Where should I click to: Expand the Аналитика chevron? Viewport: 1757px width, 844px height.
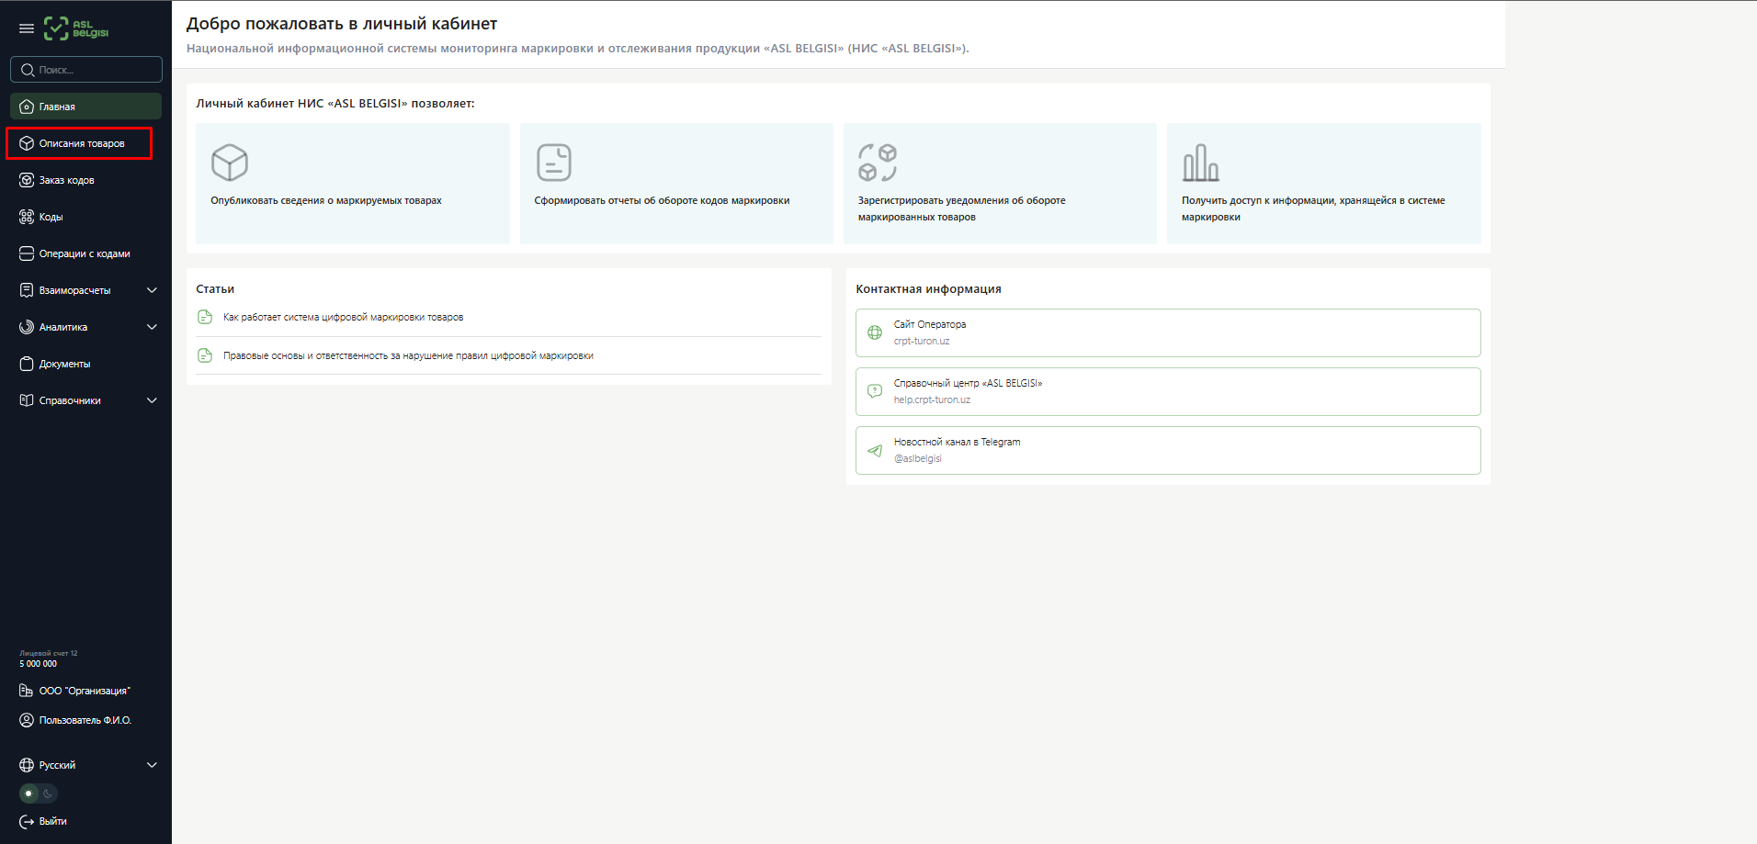pyautogui.click(x=152, y=327)
